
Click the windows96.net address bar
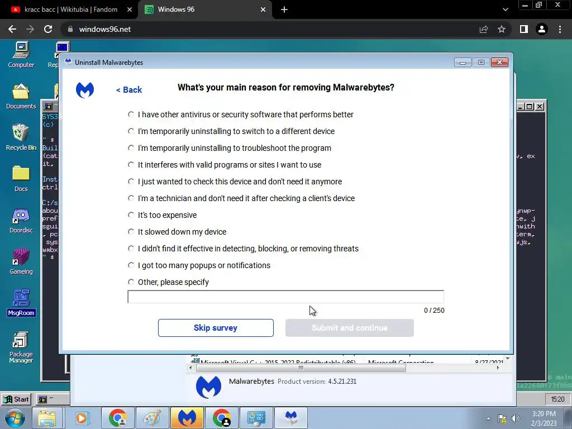coord(270,29)
